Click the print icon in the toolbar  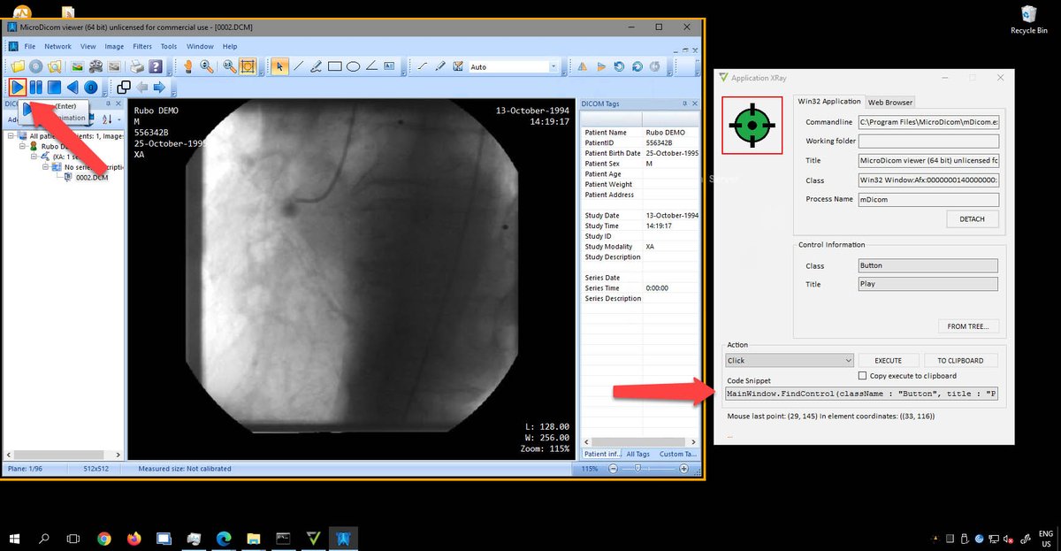point(138,66)
